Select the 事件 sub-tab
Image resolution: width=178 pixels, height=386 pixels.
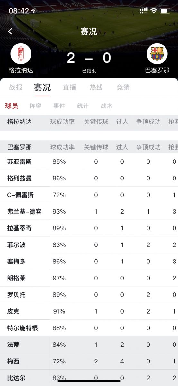[59, 106]
